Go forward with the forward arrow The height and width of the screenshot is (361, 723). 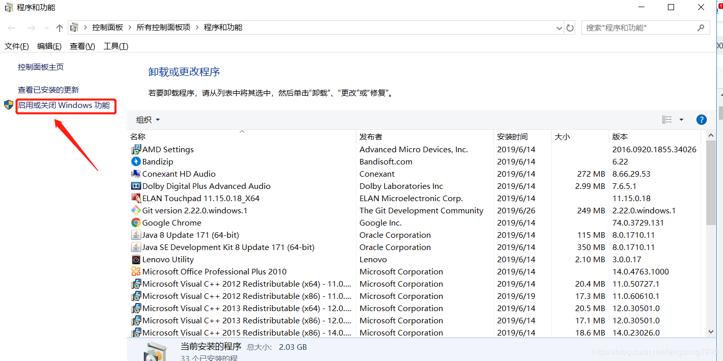31,28
